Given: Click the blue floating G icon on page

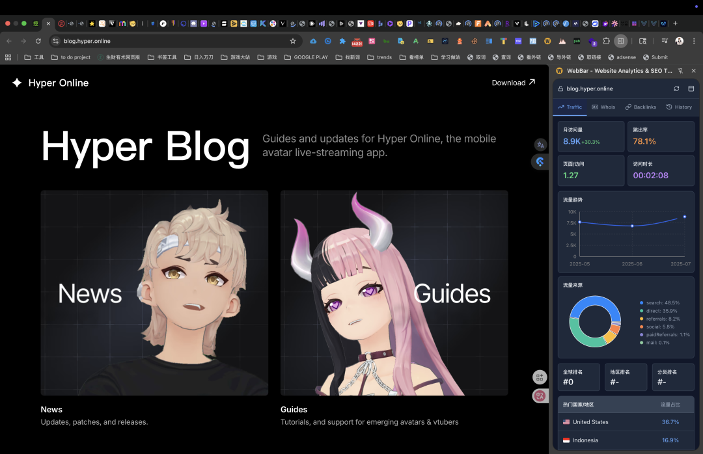Looking at the screenshot, I should pos(540,162).
